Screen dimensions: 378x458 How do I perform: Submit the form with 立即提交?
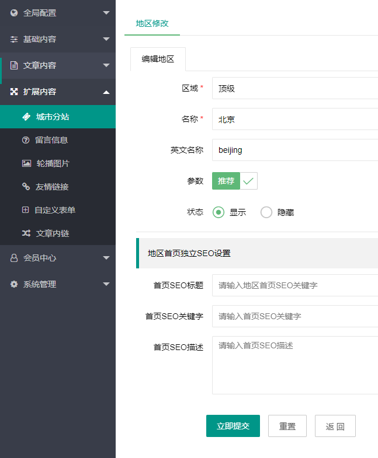pos(233,426)
